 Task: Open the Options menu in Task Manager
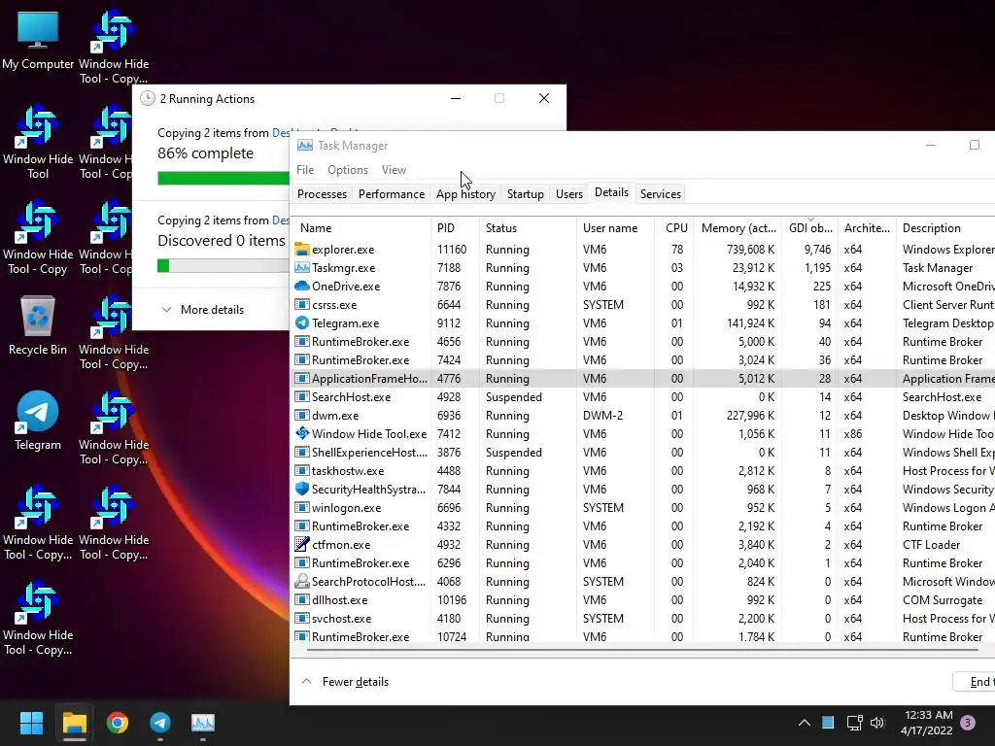click(348, 170)
